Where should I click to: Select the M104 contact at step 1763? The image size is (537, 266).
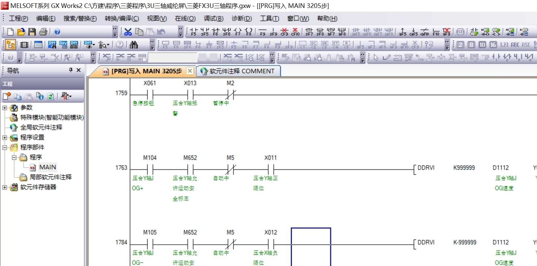(150, 169)
